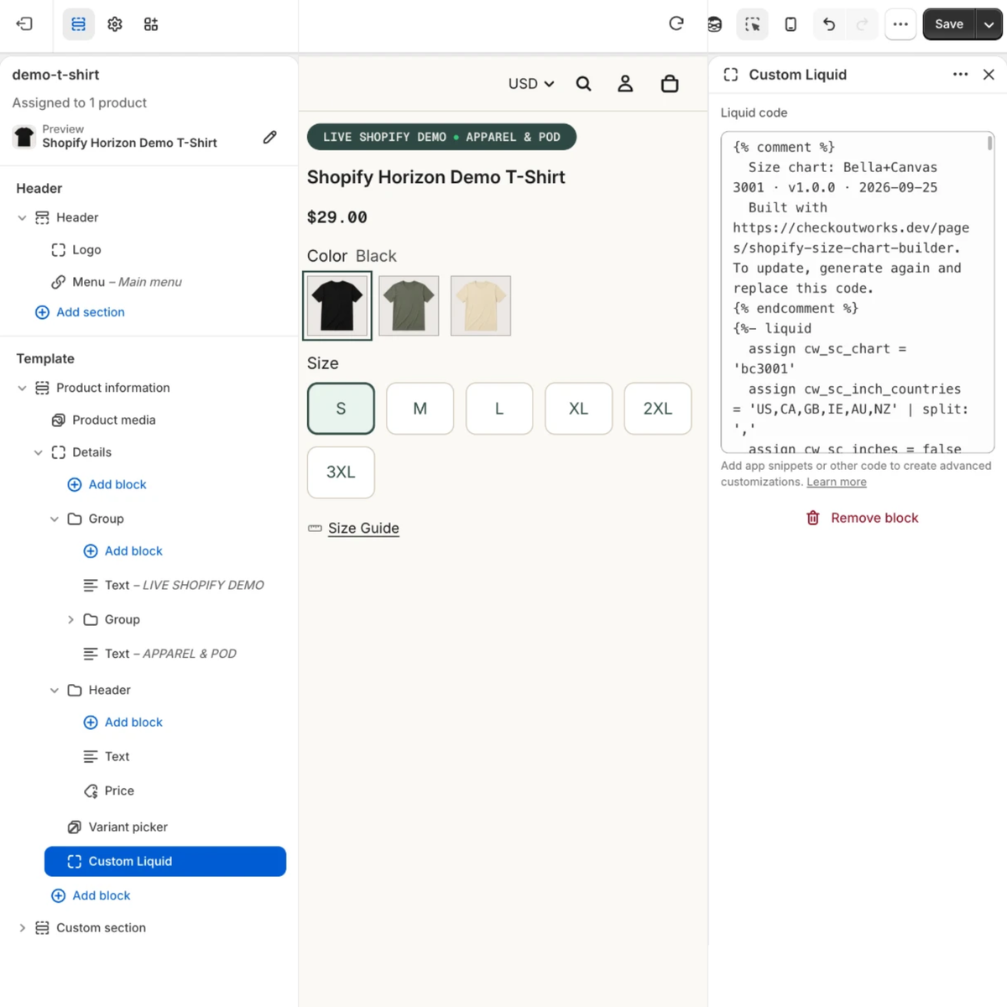This screenshot has height=1007, width=1007.
Task: Select size XL option
Action: 578,409
